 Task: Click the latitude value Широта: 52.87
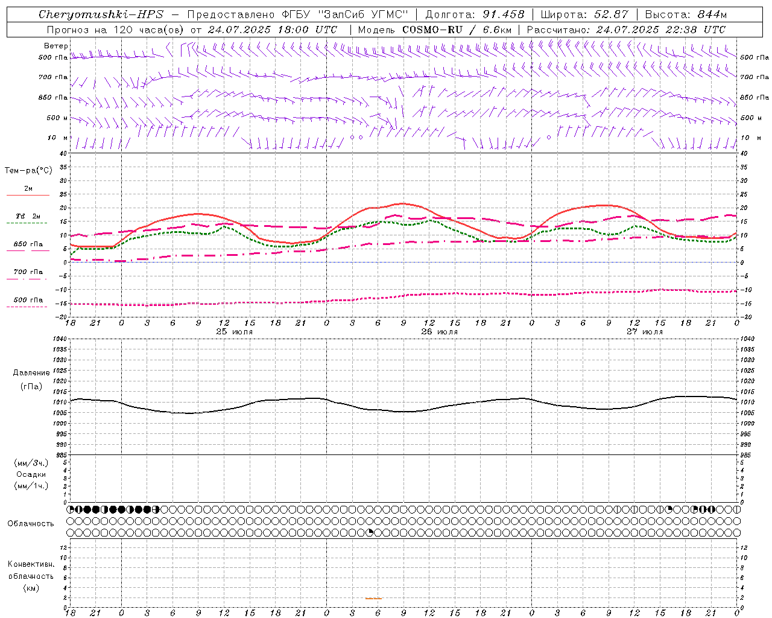pyautogui.click(x=584, y=14)
